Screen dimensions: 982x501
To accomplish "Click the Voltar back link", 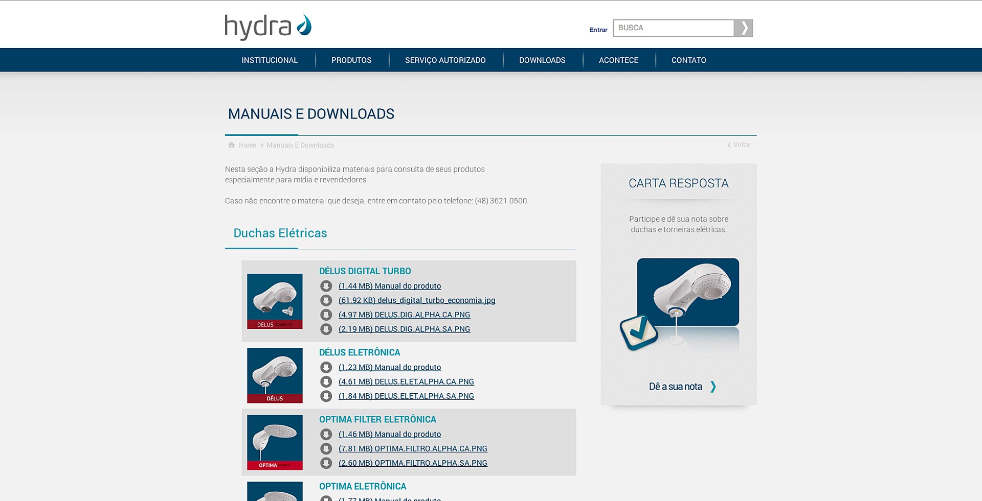I will click(x=742, y=145).
